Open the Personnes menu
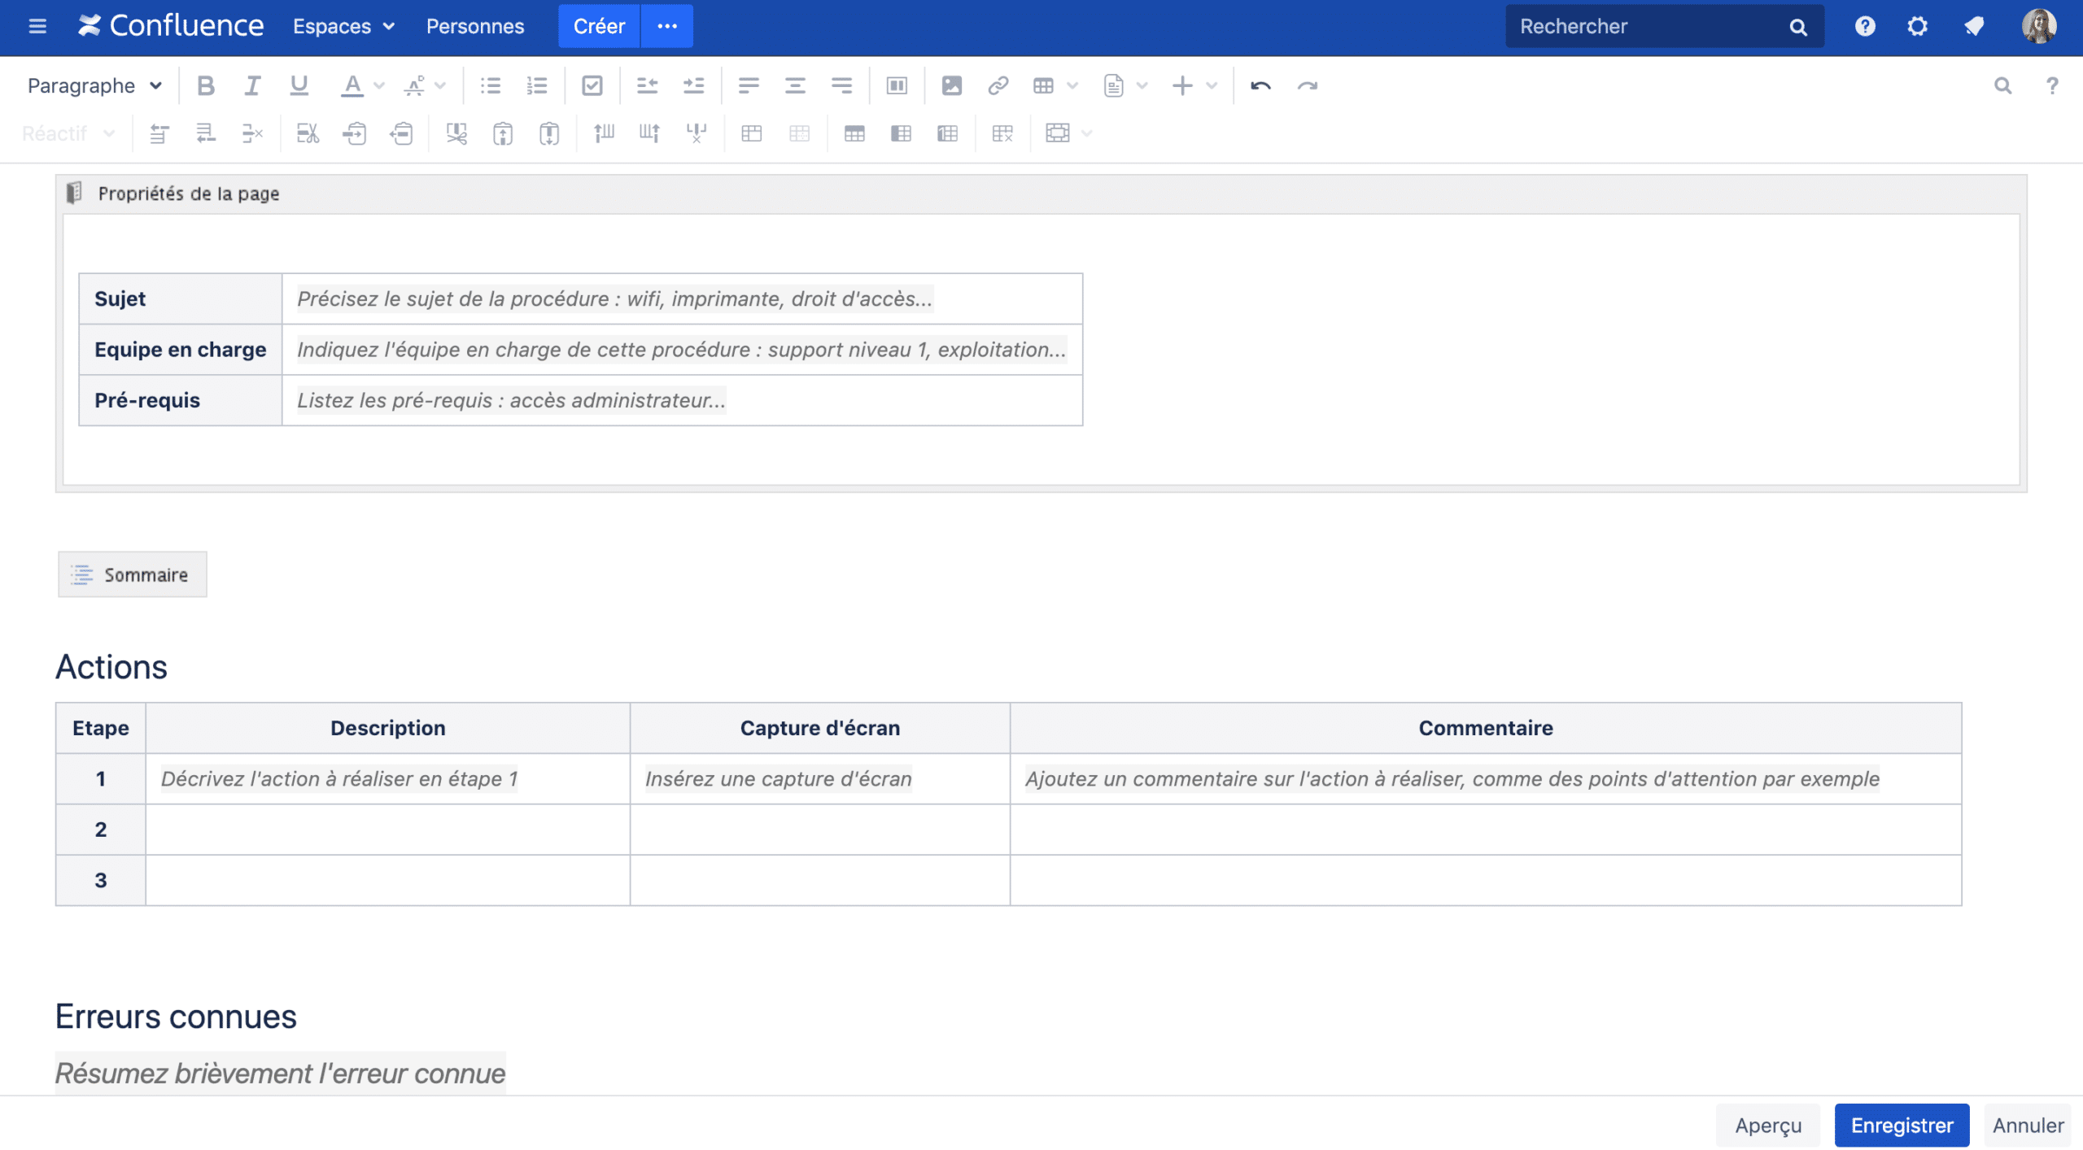This screenshot has width=2083, height=1150. point(475,26)
